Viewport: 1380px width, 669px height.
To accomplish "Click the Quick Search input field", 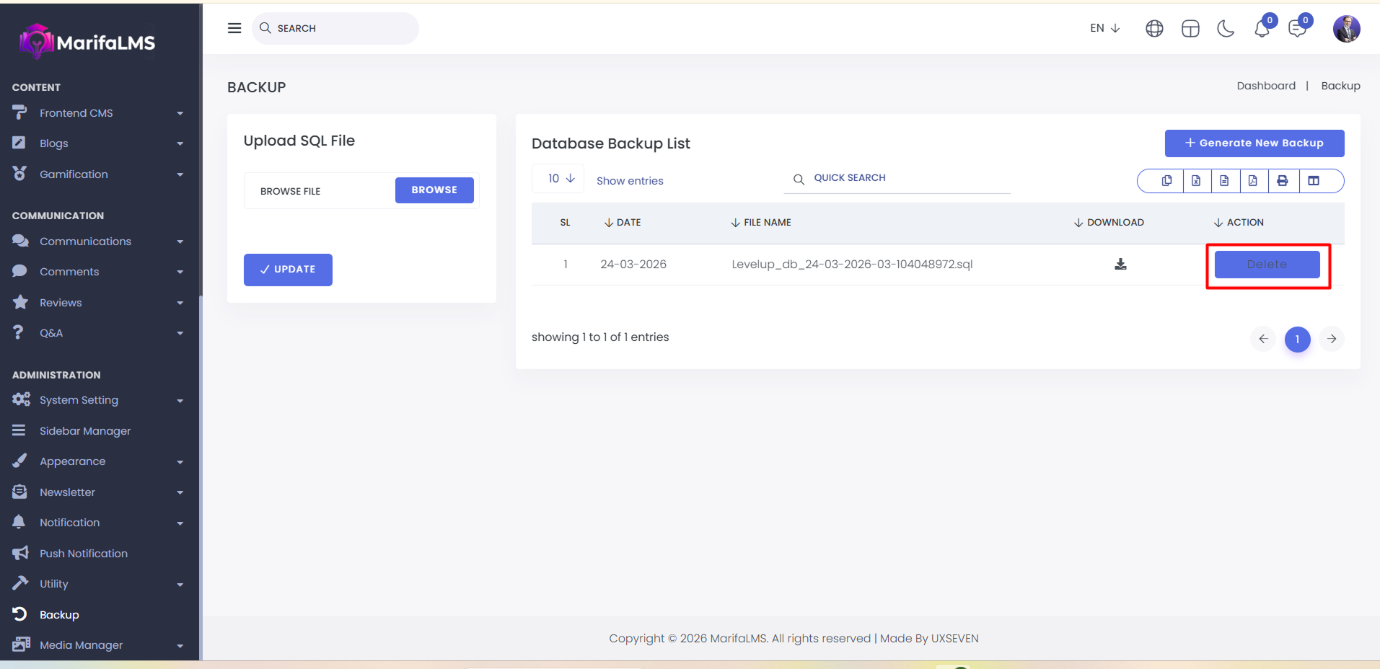I will pos(902,178).
